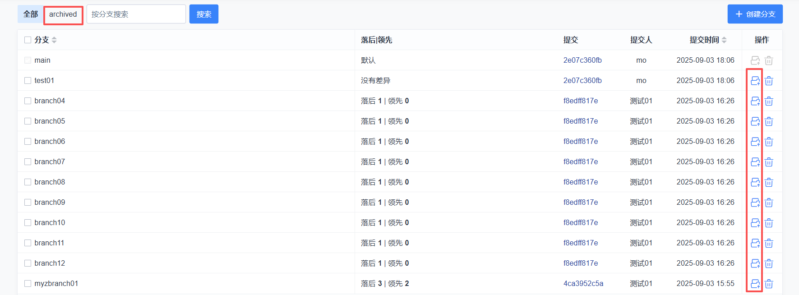Click the archive icon for test01 branch
799x295 pixels.
[755, 81]
